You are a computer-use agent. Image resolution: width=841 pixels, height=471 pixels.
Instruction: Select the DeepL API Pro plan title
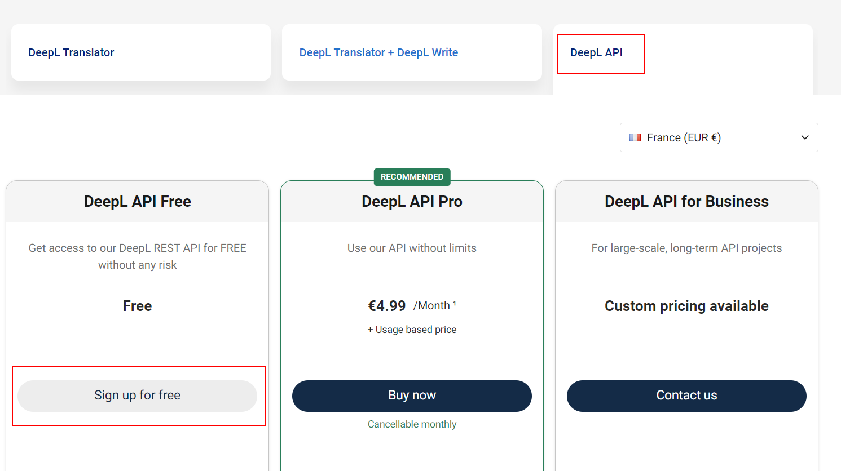pyautogui.click(x=412, y=202)
